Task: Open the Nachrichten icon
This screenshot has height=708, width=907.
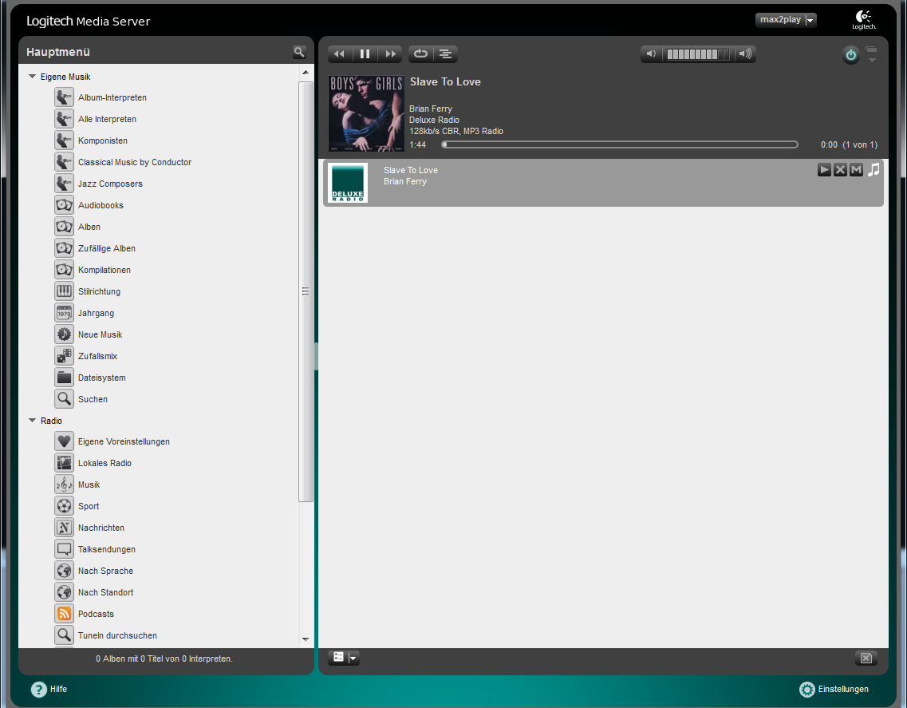Action: [x=64, y=528]
